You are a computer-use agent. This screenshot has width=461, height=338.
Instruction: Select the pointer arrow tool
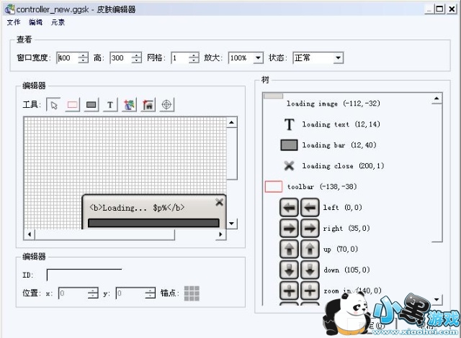(53, 104)
